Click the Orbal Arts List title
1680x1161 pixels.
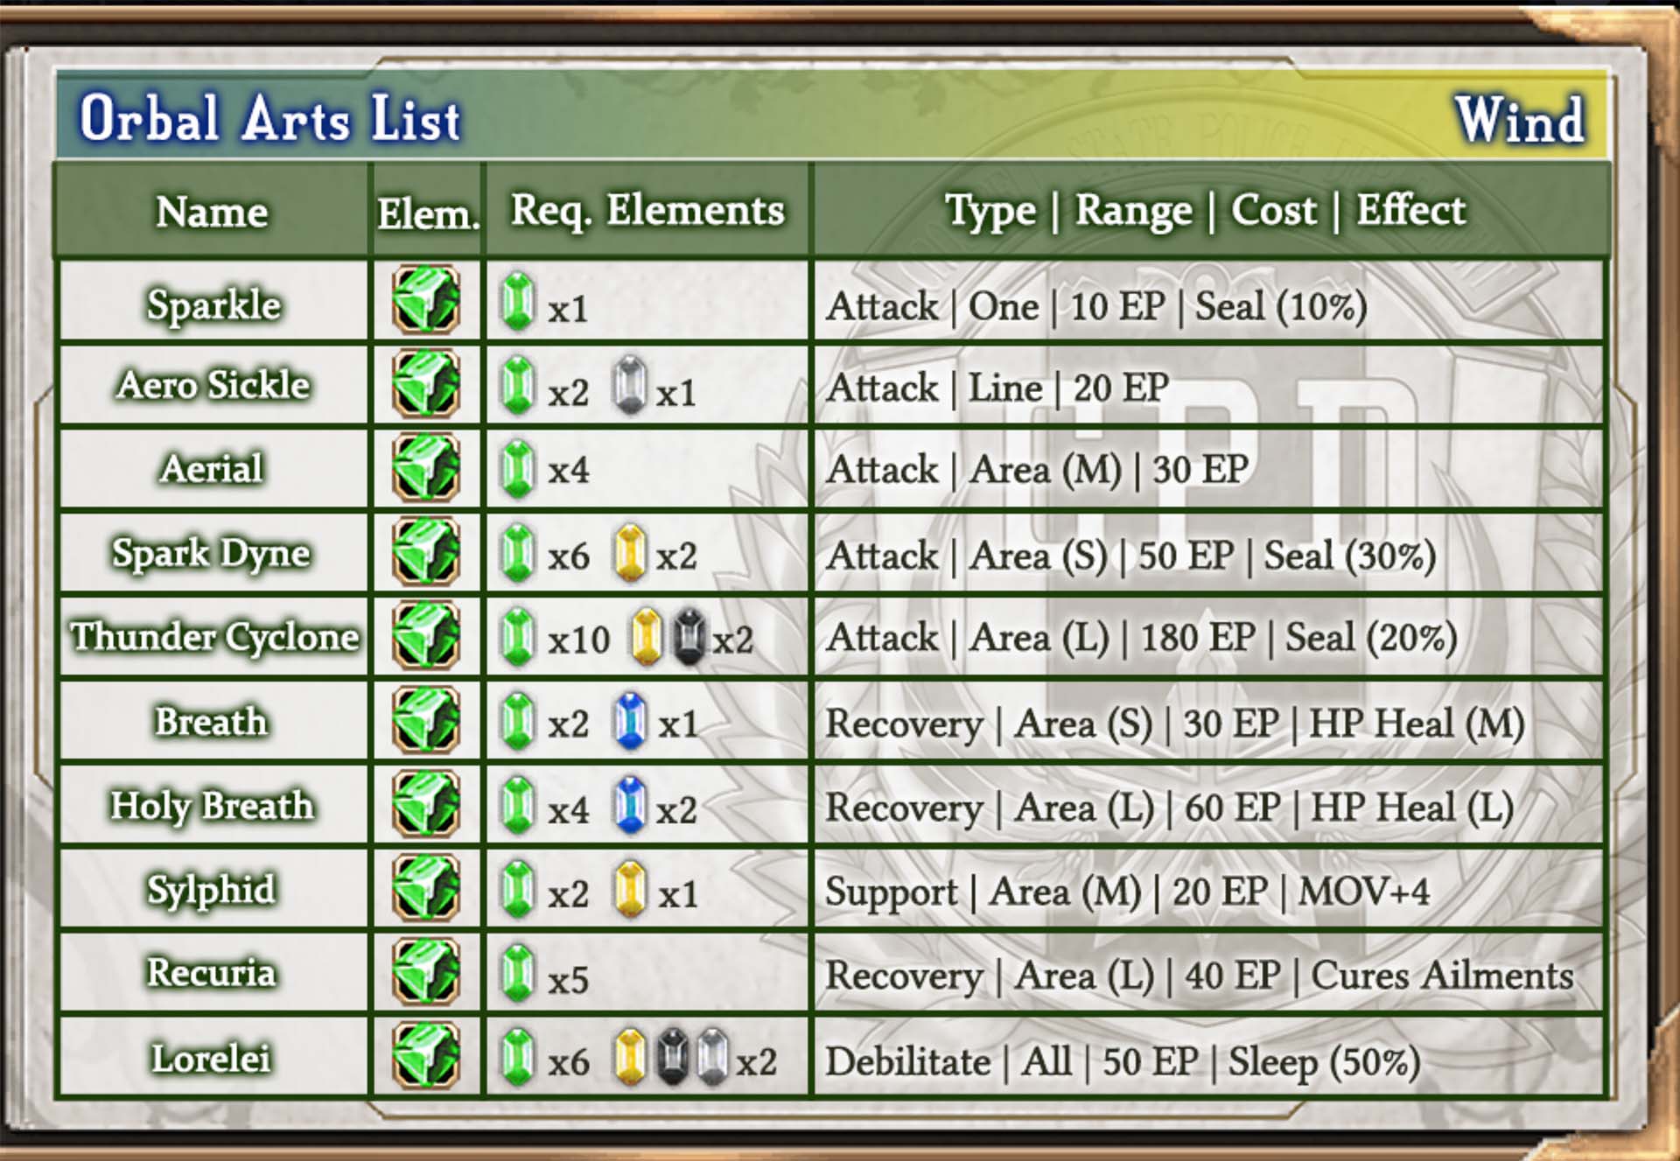point(269,119)
